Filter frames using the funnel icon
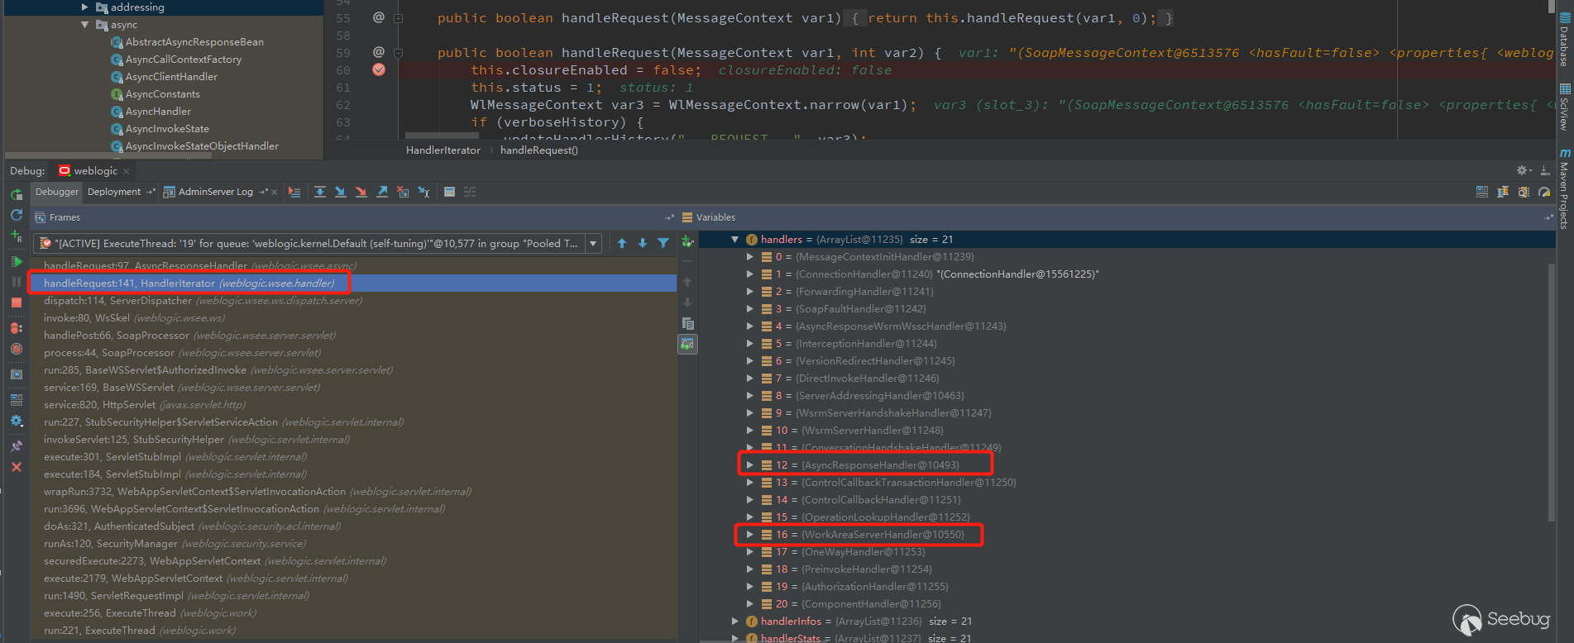This screenshot has width=1574, height=643. (663, 243)
